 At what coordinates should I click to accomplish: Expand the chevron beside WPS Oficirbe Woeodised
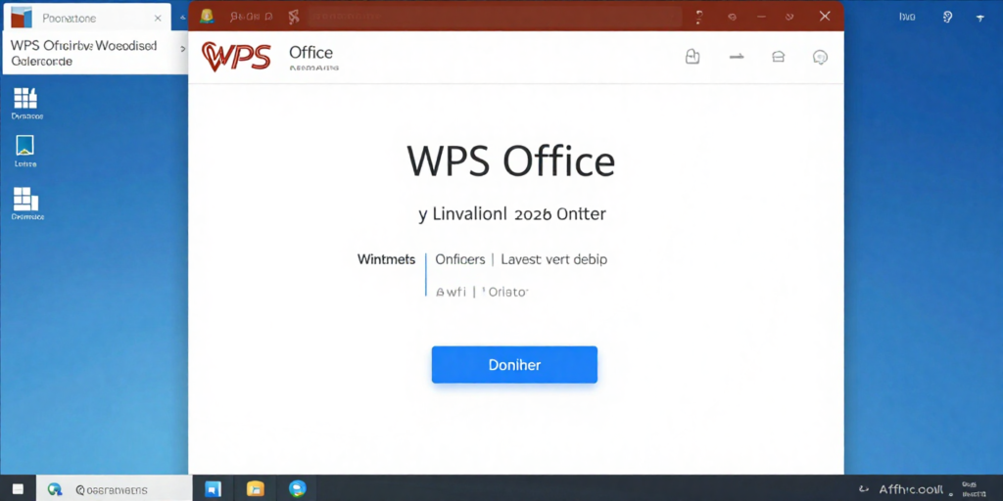(183, 49)
